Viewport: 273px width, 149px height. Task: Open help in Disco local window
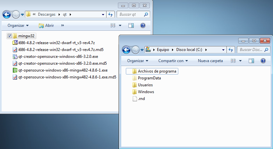(263, 61)
